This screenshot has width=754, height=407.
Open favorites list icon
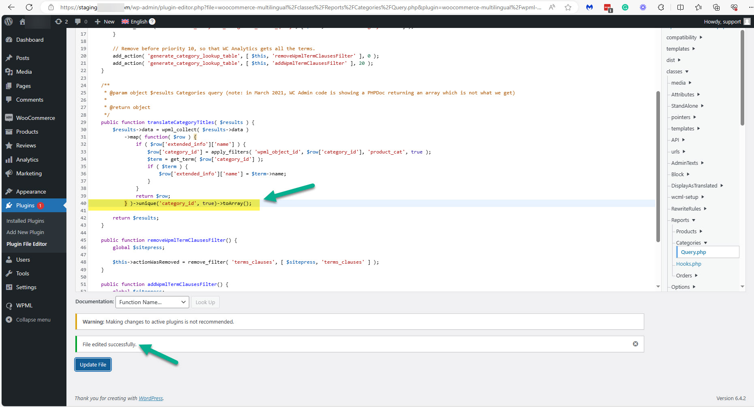(x=698, y=7)
